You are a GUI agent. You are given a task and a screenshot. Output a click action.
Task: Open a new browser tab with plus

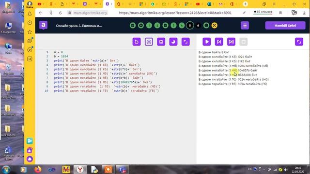[x=245, y=4]
